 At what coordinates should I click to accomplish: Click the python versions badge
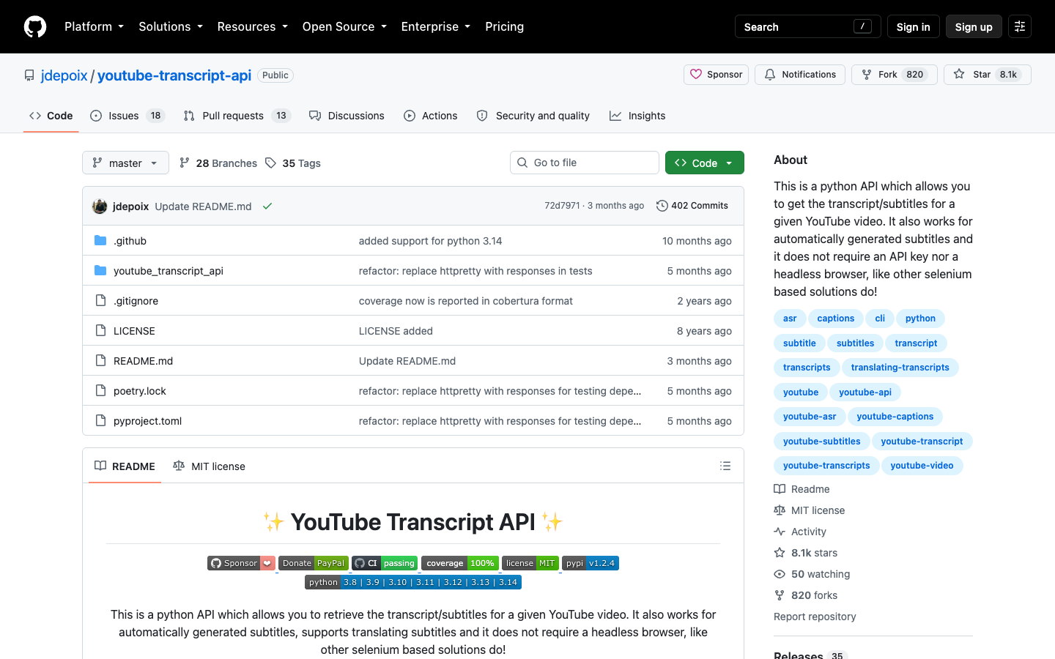tap(413, 582)
